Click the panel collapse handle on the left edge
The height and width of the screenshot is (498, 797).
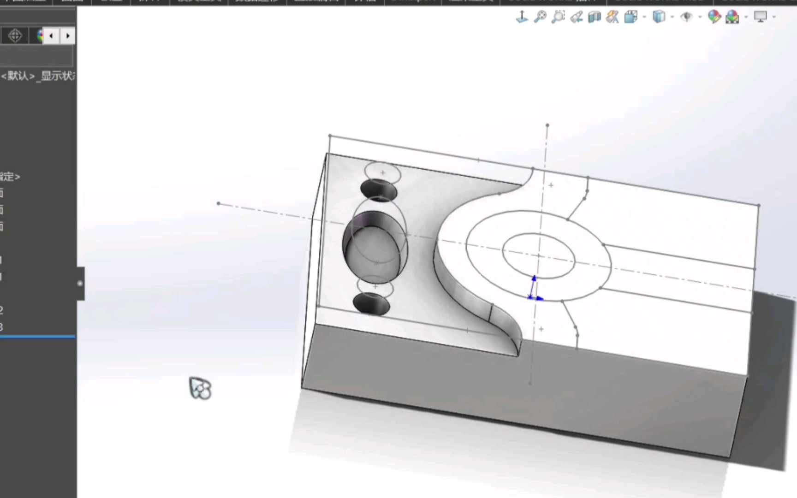pos(79,284)
